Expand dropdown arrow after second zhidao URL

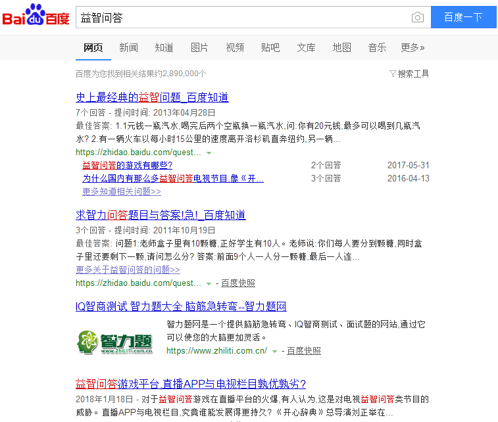[x=209, y=284]
